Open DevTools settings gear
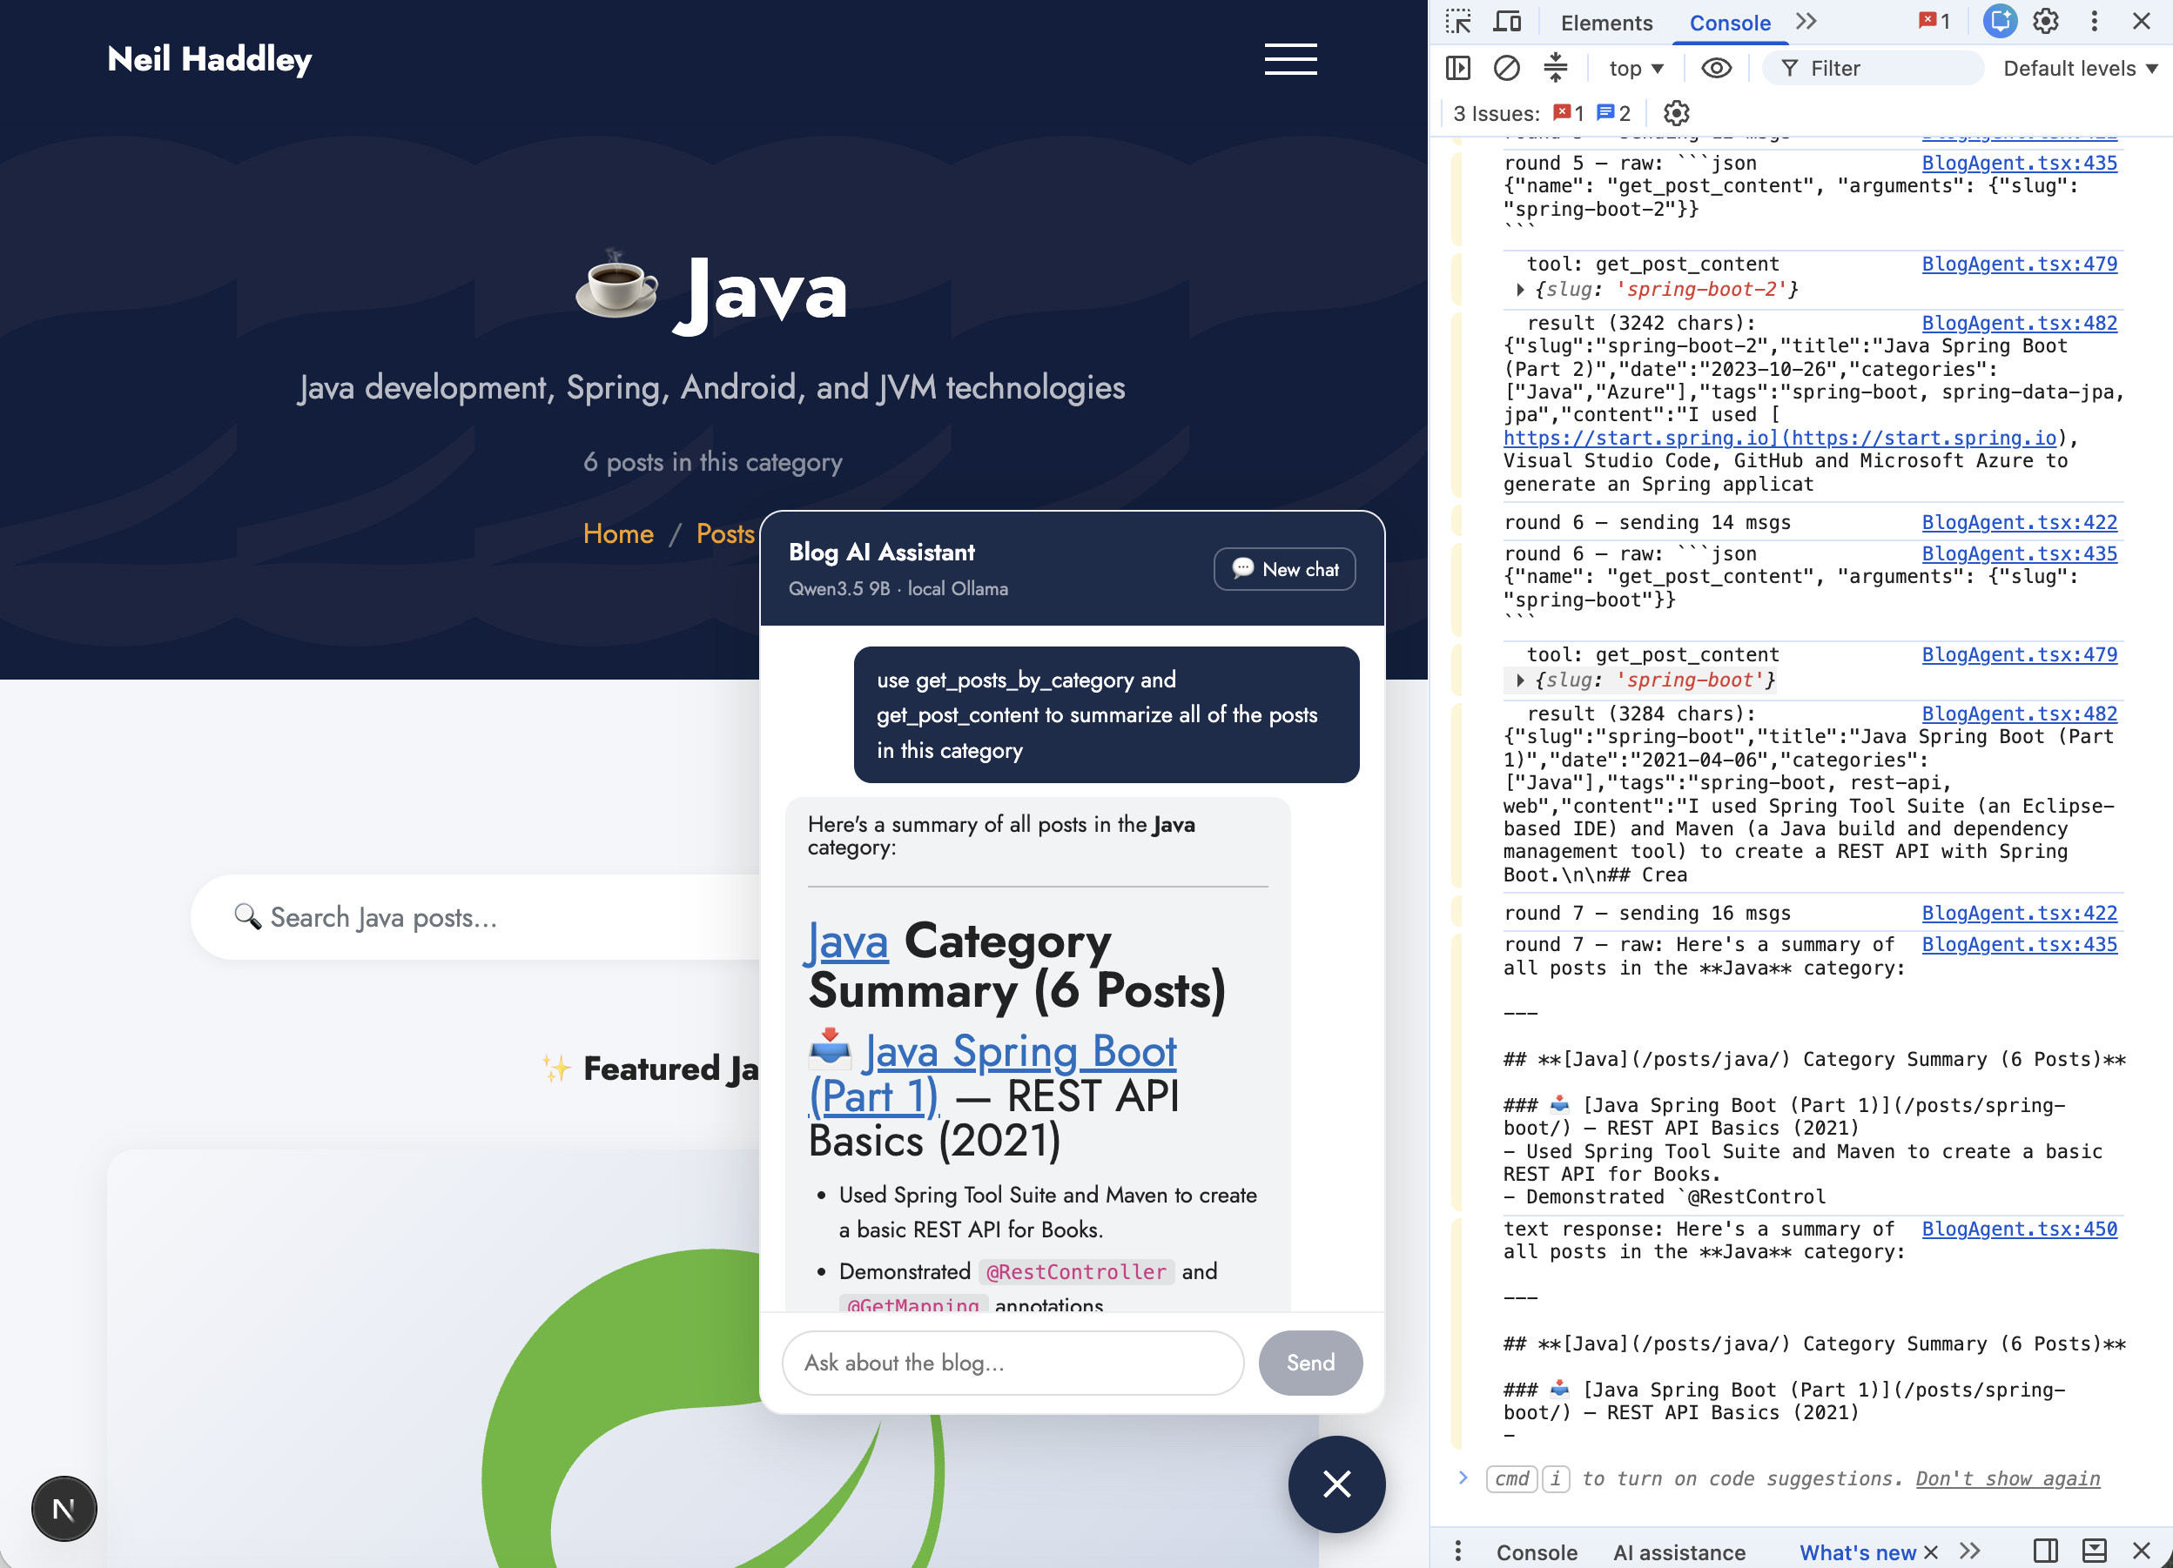Screen dimensions: 2173x1568 point(2046,21)
